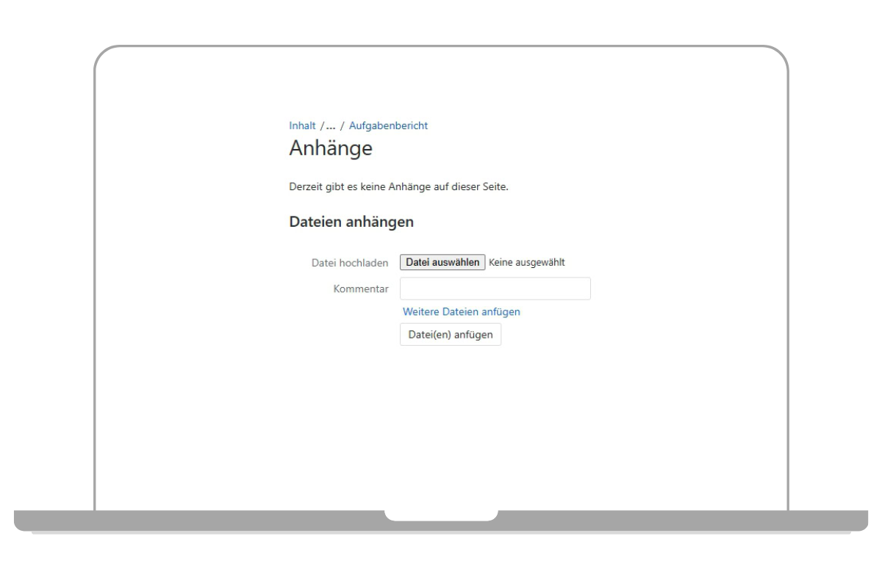Screen dimensions: 882x580
Task: Click the empty page area below the form
Action: (441, 426)
